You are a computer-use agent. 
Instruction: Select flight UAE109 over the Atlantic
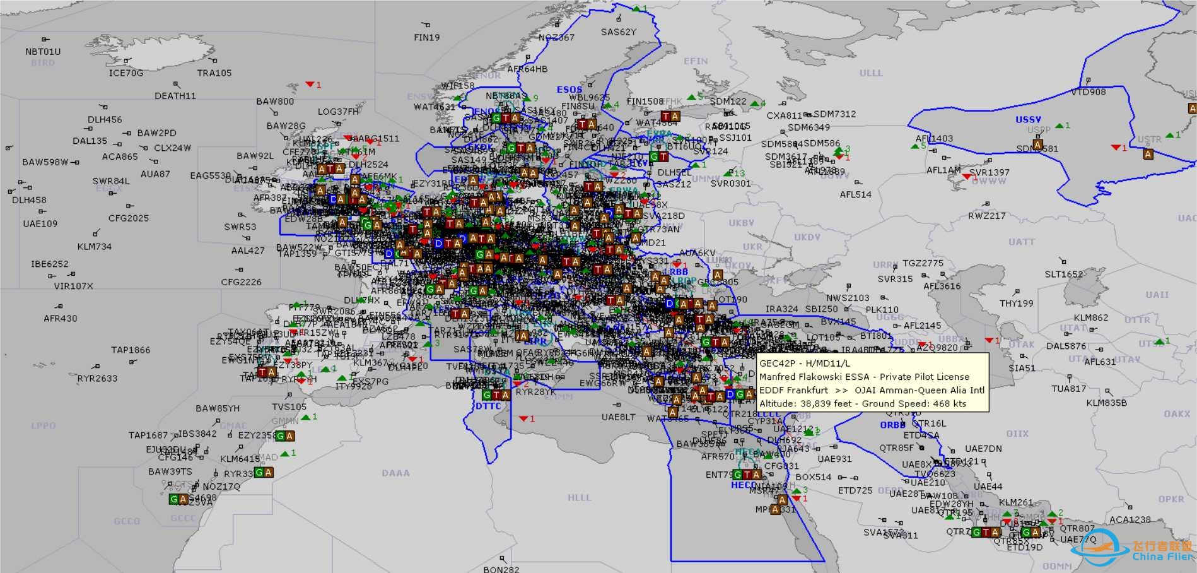(40, 224)
